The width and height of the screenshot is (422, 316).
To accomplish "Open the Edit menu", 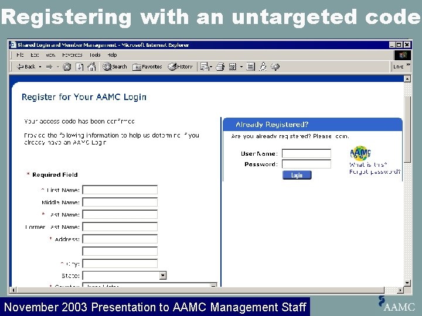I will point(35,55).
